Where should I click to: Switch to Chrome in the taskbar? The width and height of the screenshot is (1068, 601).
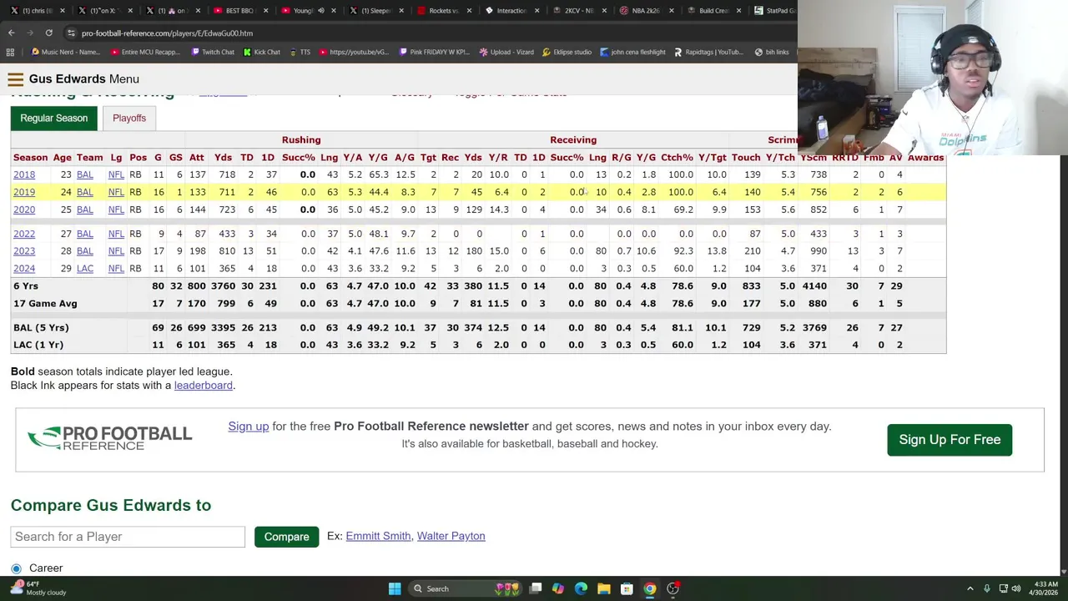[649, 588]
